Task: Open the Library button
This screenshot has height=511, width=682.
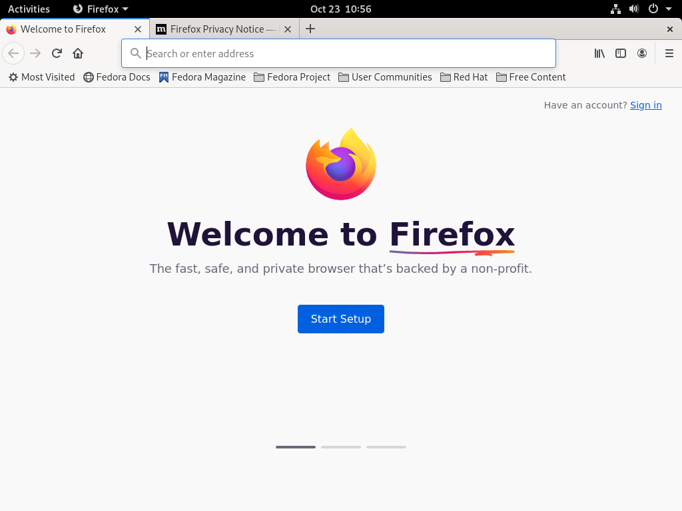Action: coord(599,53)
